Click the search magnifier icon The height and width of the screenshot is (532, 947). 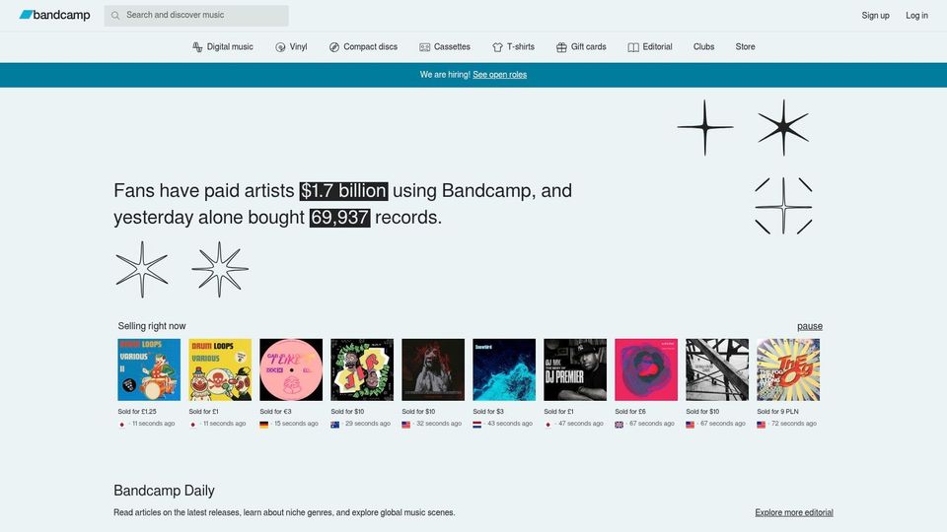[x=115, y=15]
